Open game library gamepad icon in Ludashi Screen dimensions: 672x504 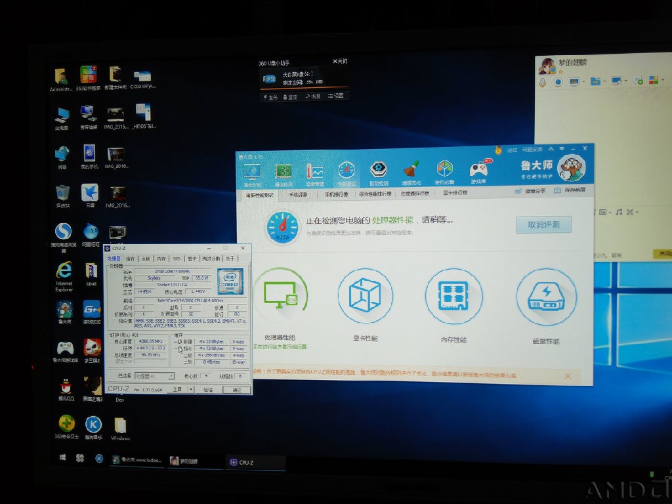(478, 169)
